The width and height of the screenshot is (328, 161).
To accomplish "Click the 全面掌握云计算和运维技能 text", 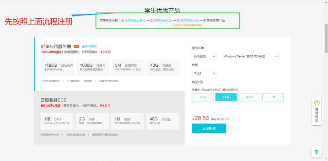I will point(105,135).
